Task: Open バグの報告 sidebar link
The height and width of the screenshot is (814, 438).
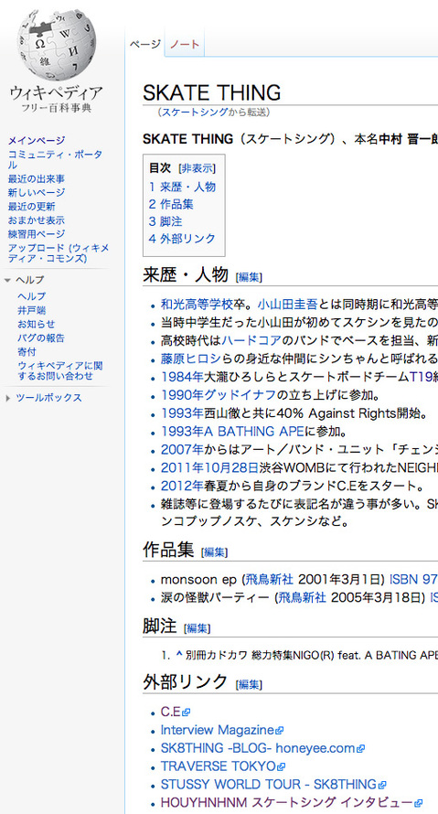Action: pos(41,338)
